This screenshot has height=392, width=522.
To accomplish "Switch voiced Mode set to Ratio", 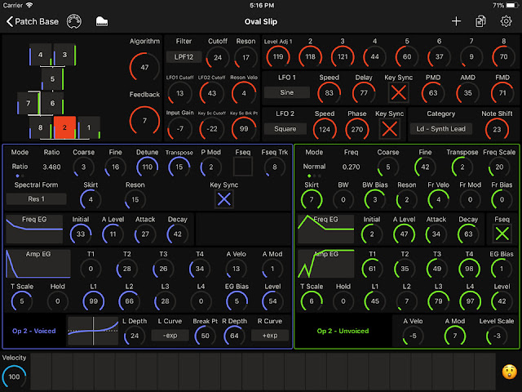I will pyautogui.click(x=20, y=167).
